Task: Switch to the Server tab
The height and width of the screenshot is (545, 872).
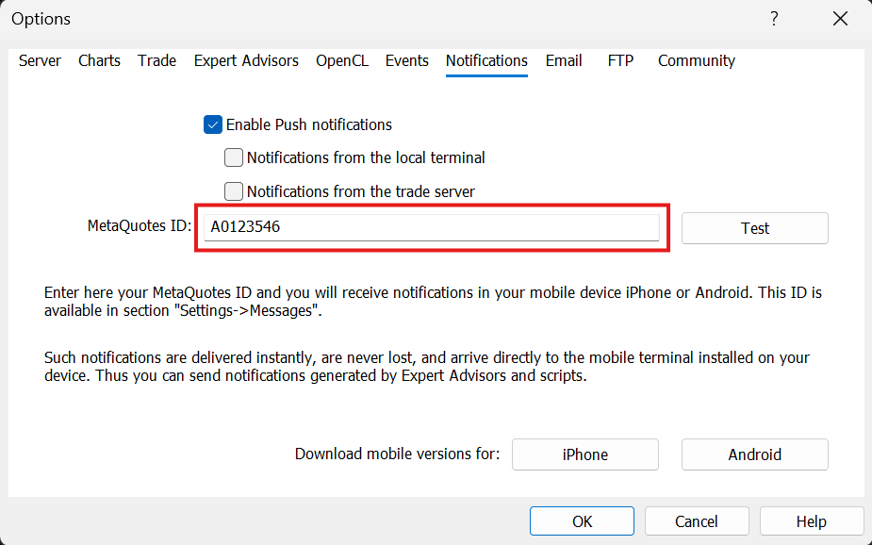Action: click(x=40, y=60)
